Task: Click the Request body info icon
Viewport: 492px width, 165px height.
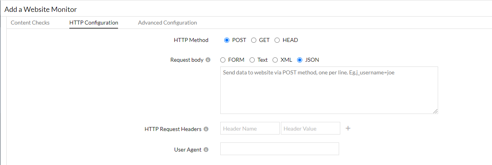Action: click(208, 60)
